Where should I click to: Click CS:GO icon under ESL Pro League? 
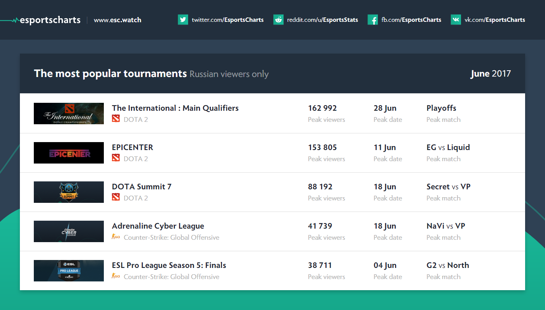click(116, 276)
